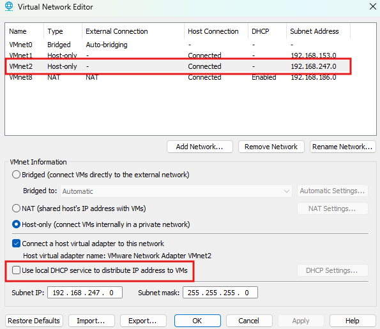Viewport: 380px width, 329px height.
Task: Confirm with the OK button
Action: click(197, 321)
